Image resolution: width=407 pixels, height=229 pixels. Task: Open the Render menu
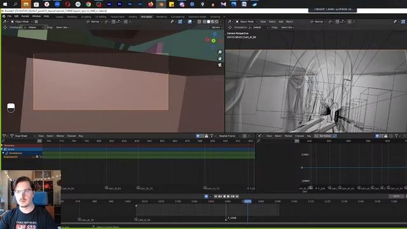point(25,17)
